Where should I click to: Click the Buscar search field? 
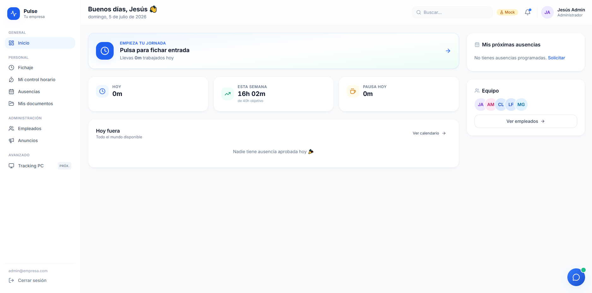pos(452,12)
